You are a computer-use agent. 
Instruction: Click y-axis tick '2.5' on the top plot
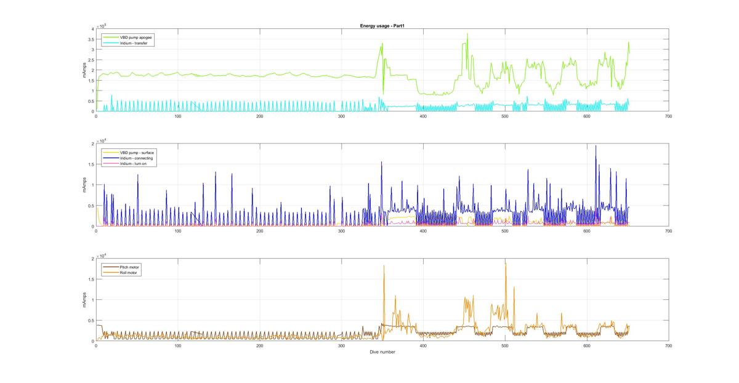(91, 60)
